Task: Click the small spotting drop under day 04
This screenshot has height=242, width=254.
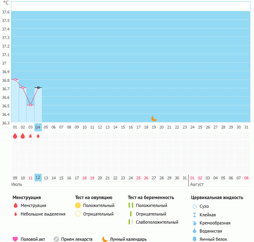Action: point(38,136)
